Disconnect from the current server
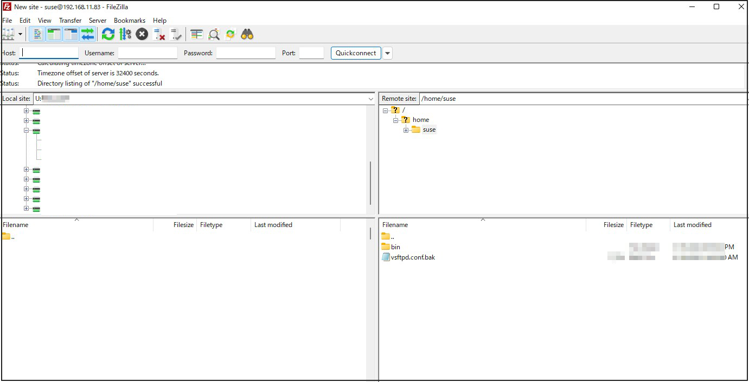The width and height of the screenshot is (749, 382). (159, 34)
